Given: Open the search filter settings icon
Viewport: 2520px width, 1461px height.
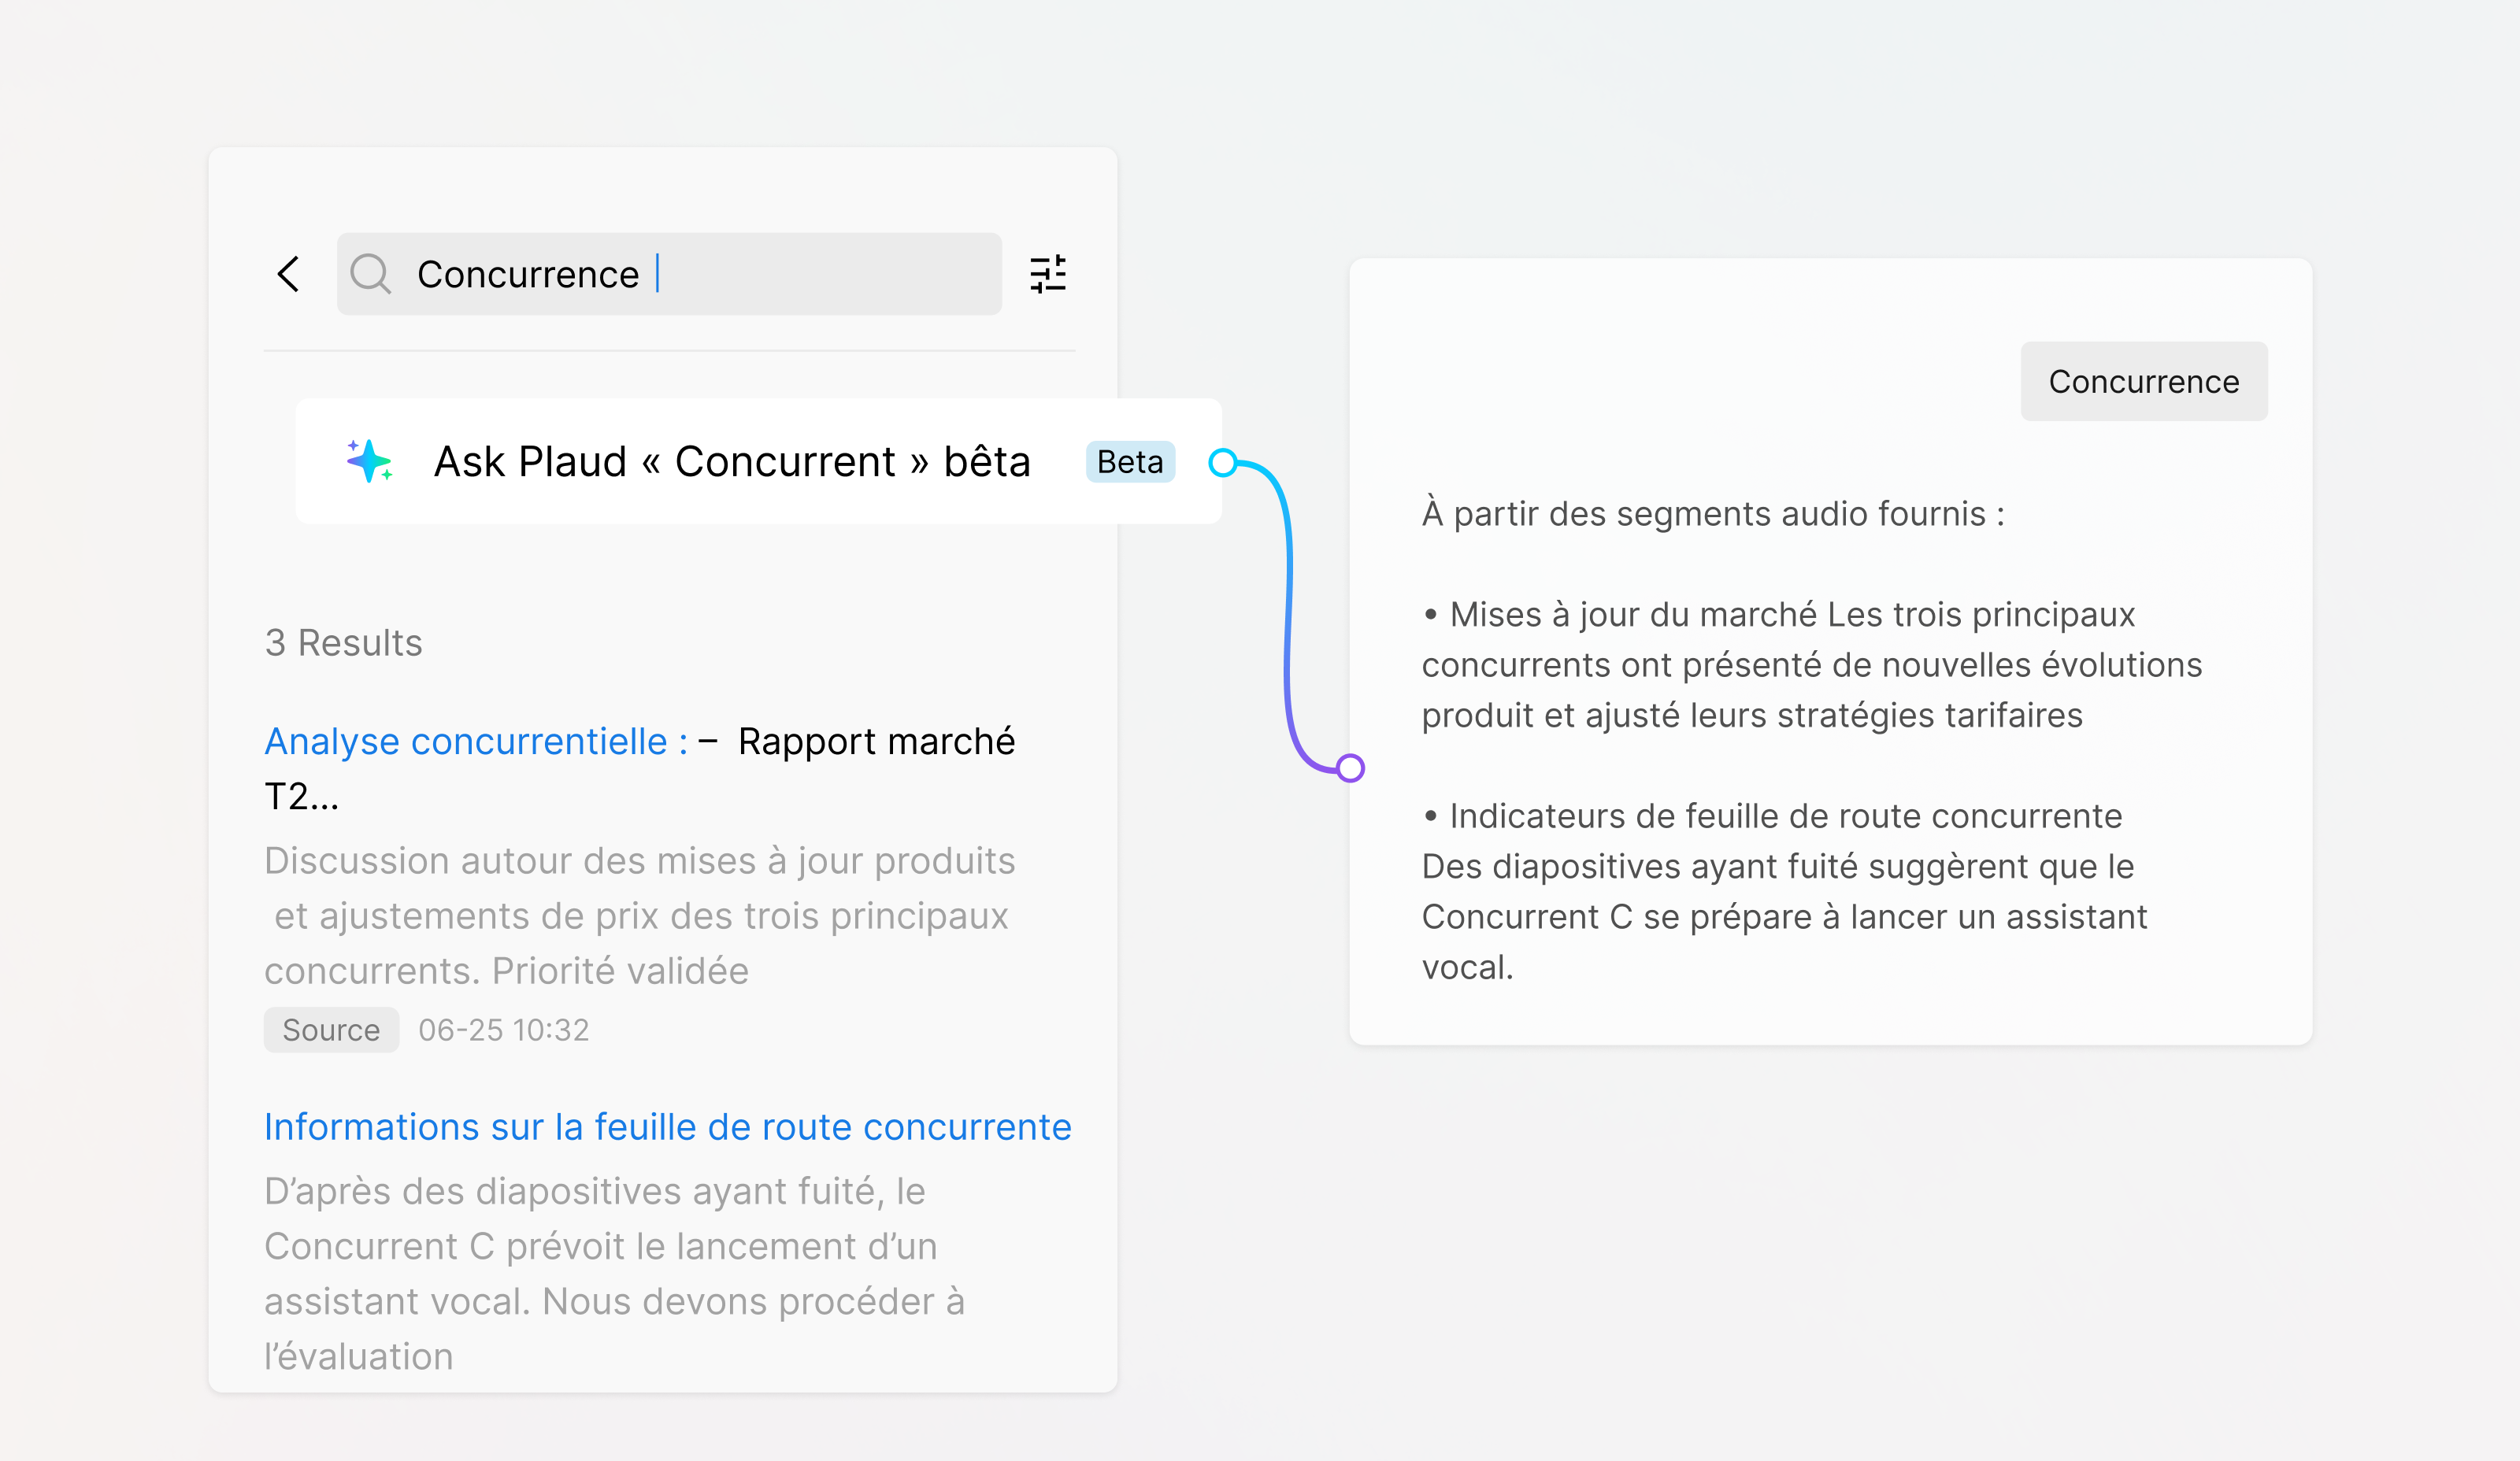Looking at the screenshot, I should click(1048, 274).
